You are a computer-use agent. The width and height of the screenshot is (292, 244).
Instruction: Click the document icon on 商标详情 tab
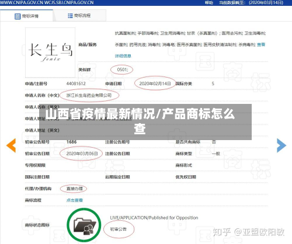[18, 16]
